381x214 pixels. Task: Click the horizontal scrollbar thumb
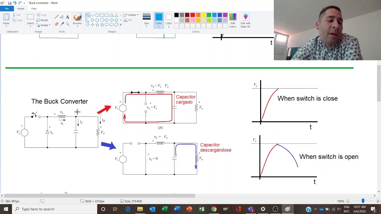(x=99, y=196)
